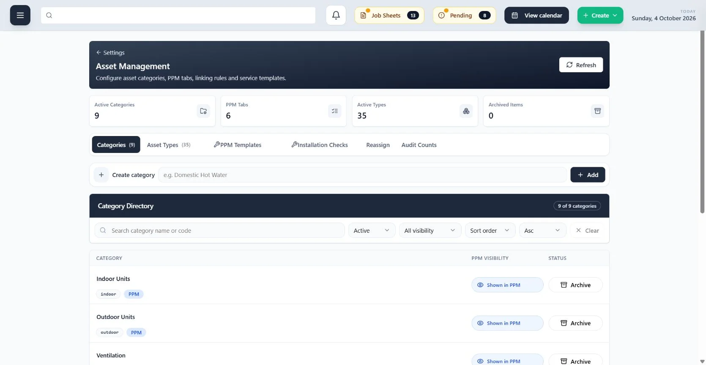Toggle Shown in PPM for Ventilation

(x=507, y=360)
